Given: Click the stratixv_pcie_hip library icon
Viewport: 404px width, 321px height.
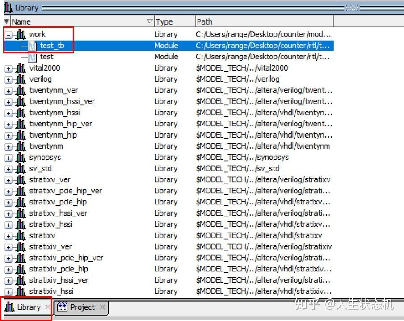Looking at the screenshot, I should pos(21,202).
